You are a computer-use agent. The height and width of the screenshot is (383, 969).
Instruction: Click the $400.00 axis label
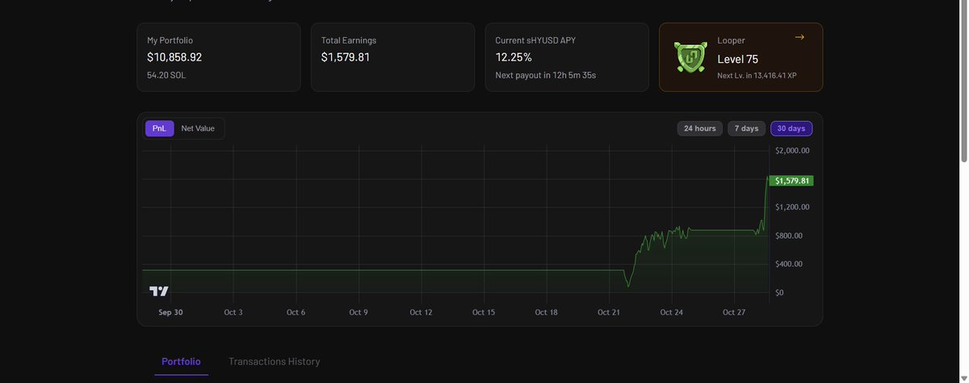click(x=789, y=264)
